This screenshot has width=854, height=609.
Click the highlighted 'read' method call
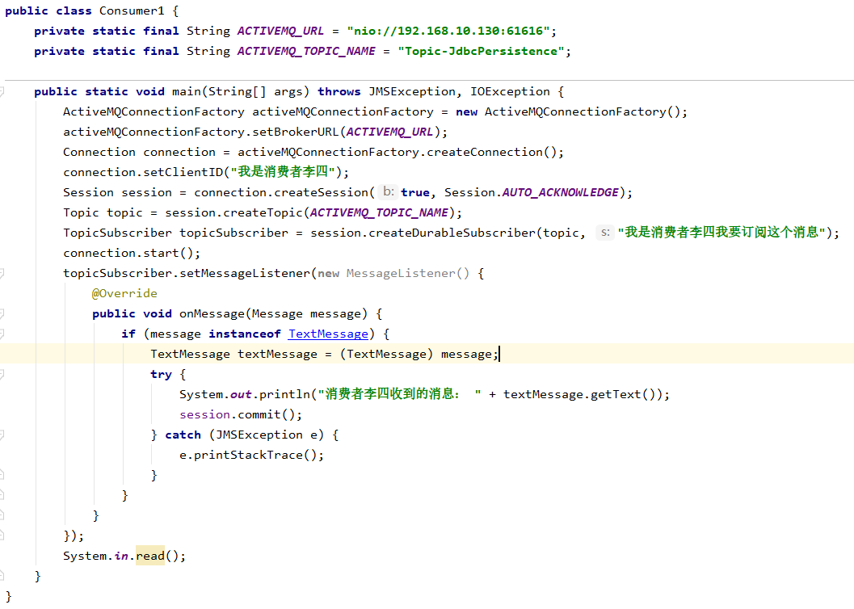point(149,556)
